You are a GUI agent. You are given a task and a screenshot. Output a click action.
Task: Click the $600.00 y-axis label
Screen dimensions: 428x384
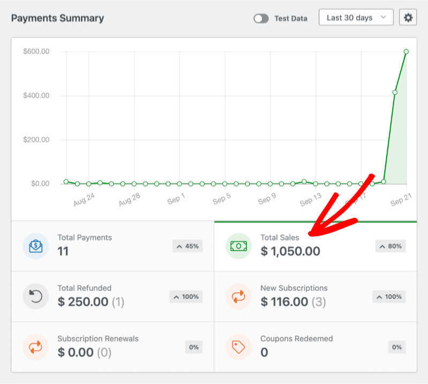point(36,51)
